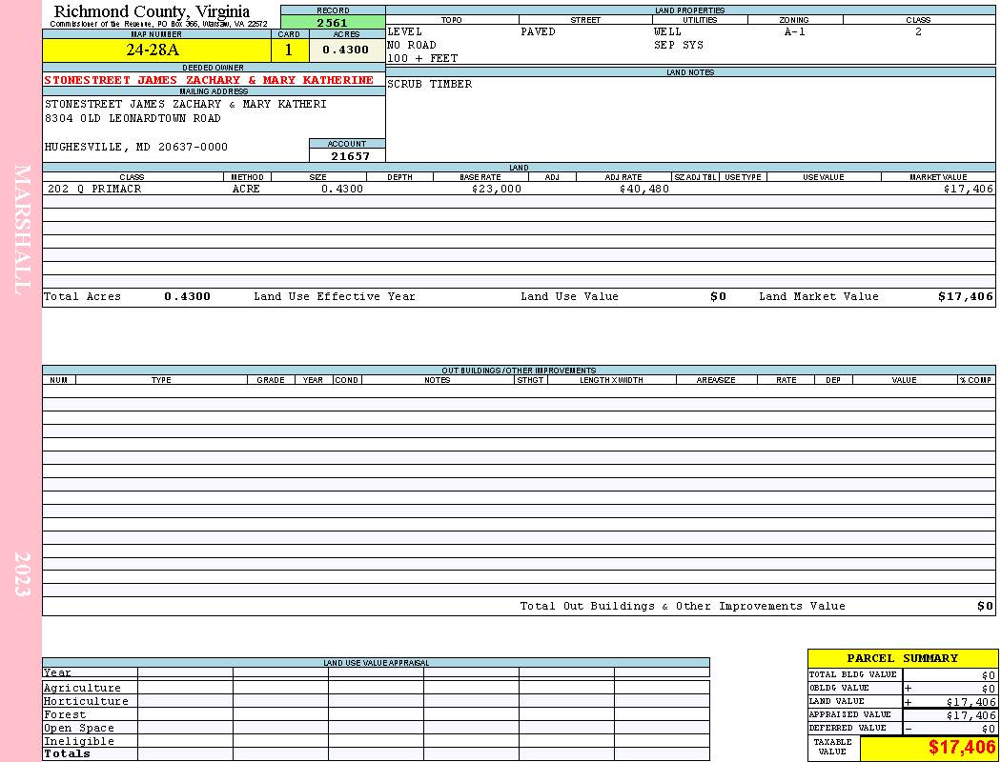
Task: Click OUT BUILDINGS/OTHER IMPROVEMENTS header
Action: 519,371
